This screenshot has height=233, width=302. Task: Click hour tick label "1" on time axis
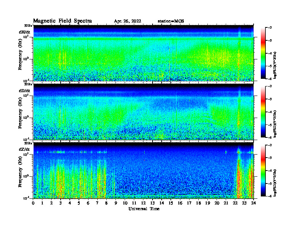[x=42, y=203]
